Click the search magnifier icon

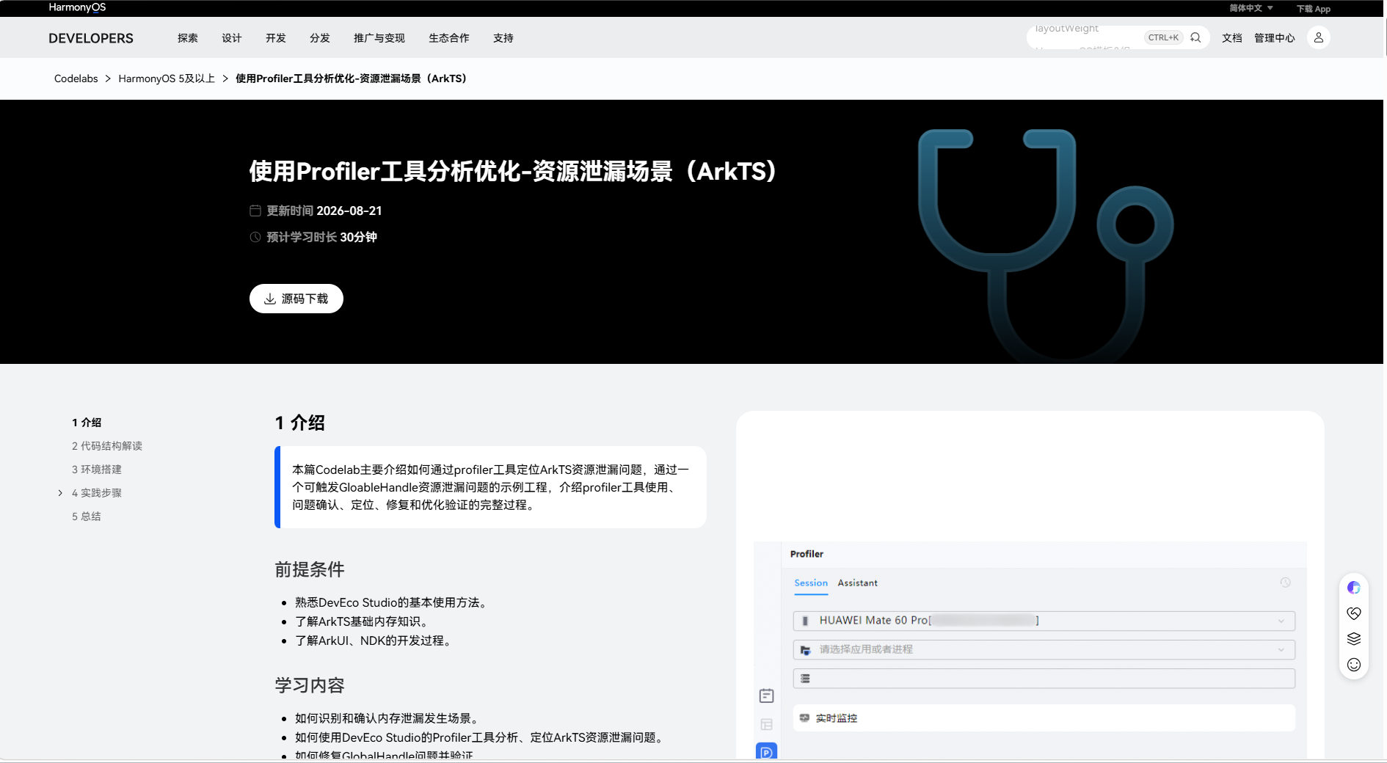pyautogui.click(x=1195, y=37)
